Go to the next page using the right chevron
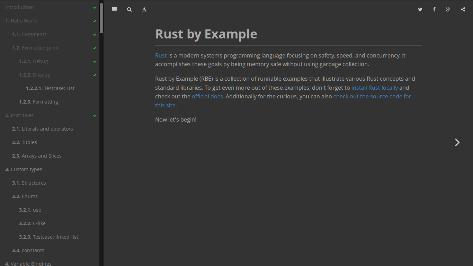The height and width of the screenshot is (266, 473). coord(457,142)
